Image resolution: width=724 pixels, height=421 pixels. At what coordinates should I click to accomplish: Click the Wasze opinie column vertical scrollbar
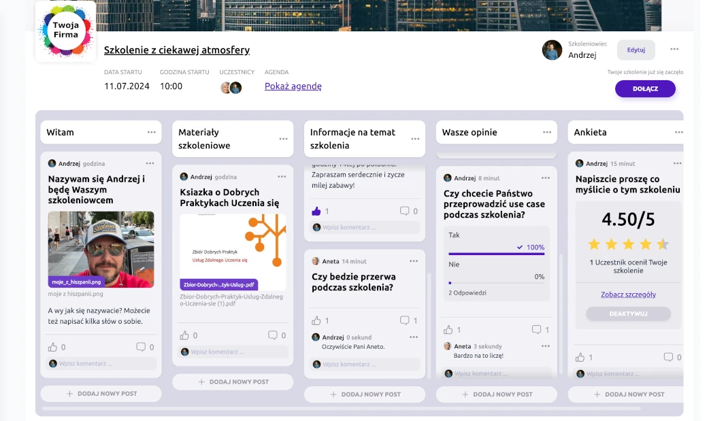(x=561, y=314)
